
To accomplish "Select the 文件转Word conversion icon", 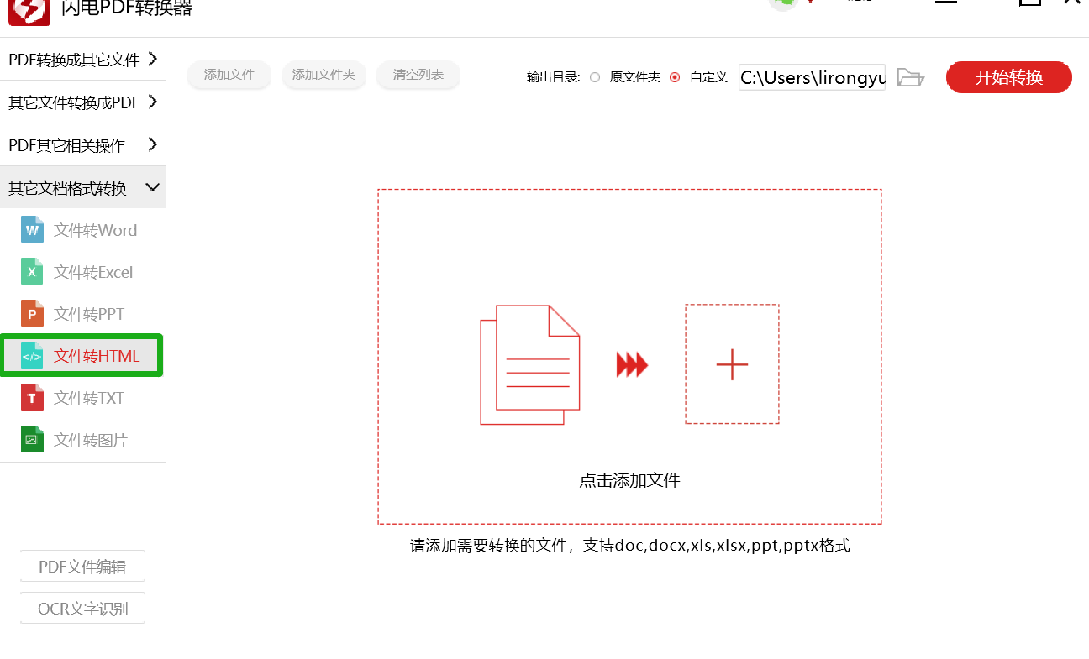I will tap(31, 229).
